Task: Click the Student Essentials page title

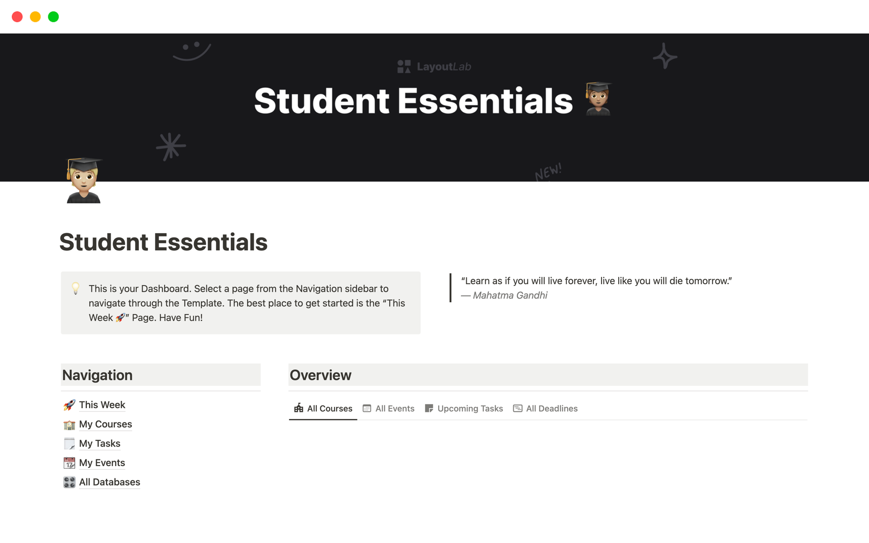Action: tap(163, 242)
